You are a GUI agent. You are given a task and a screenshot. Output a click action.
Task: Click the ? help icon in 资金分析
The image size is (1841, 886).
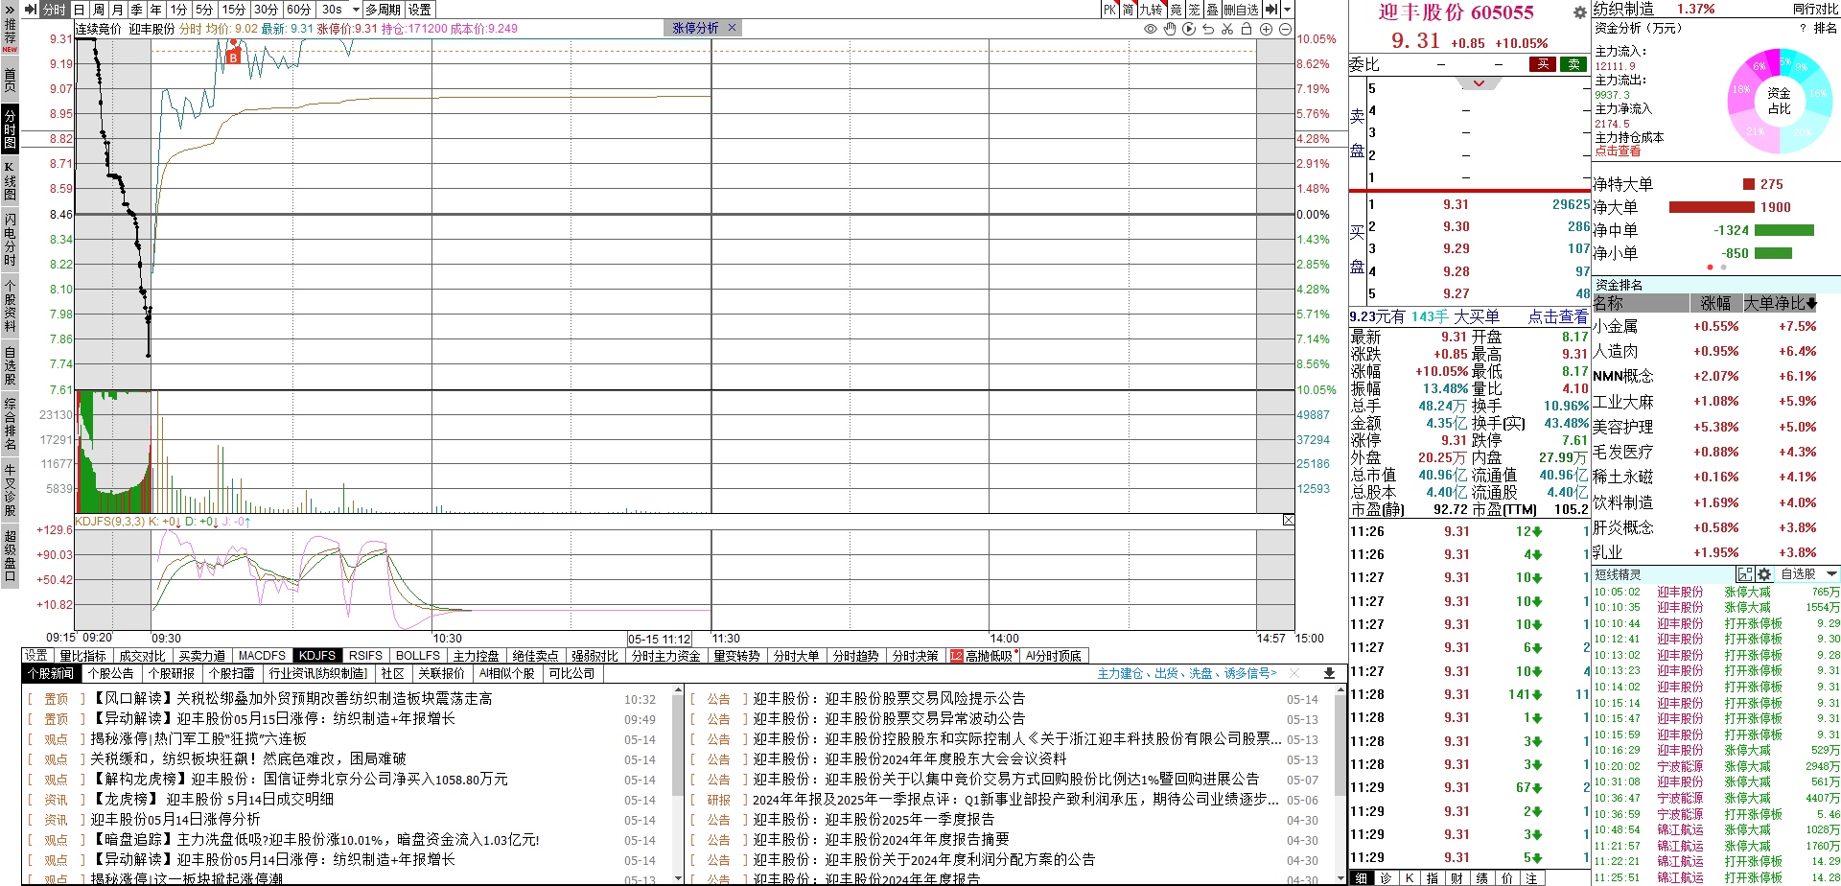click(x=1803, y=29)
